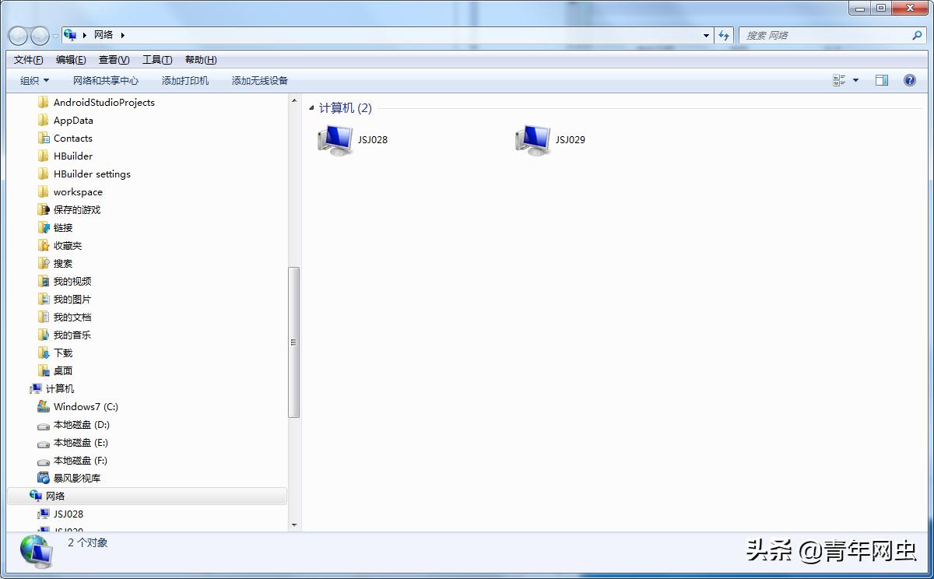Open the 工具(T) menu
934x579 pixels.
coord(157,60)
